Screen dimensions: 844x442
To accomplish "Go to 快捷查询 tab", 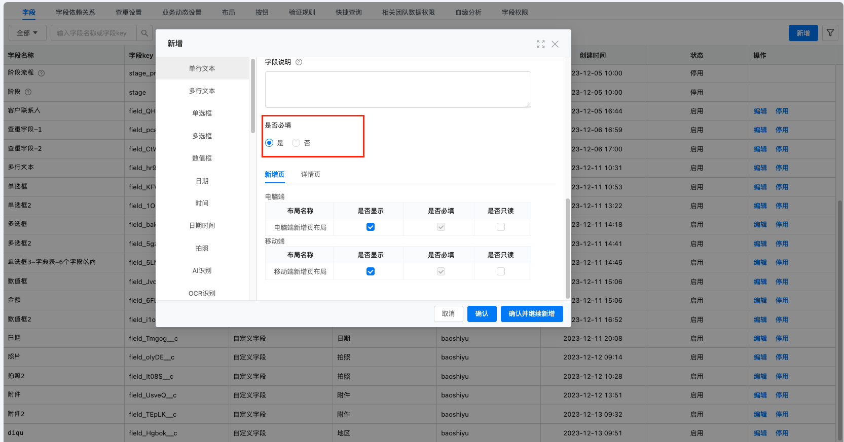I will coord(348,12).
